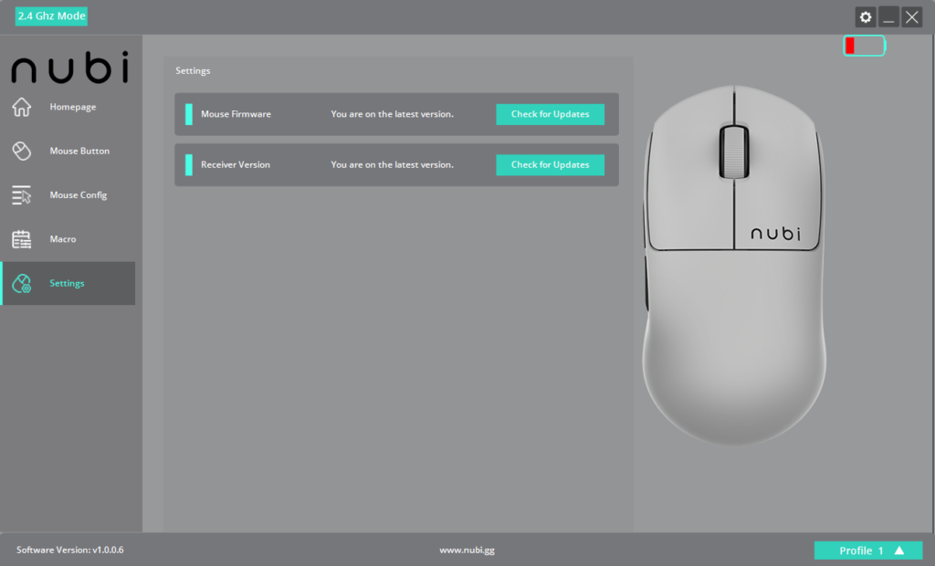Click the Profile 1 up-arrow triangle
Image resolution: width=935 pixels, height=566 pixels.
point(899,550)
